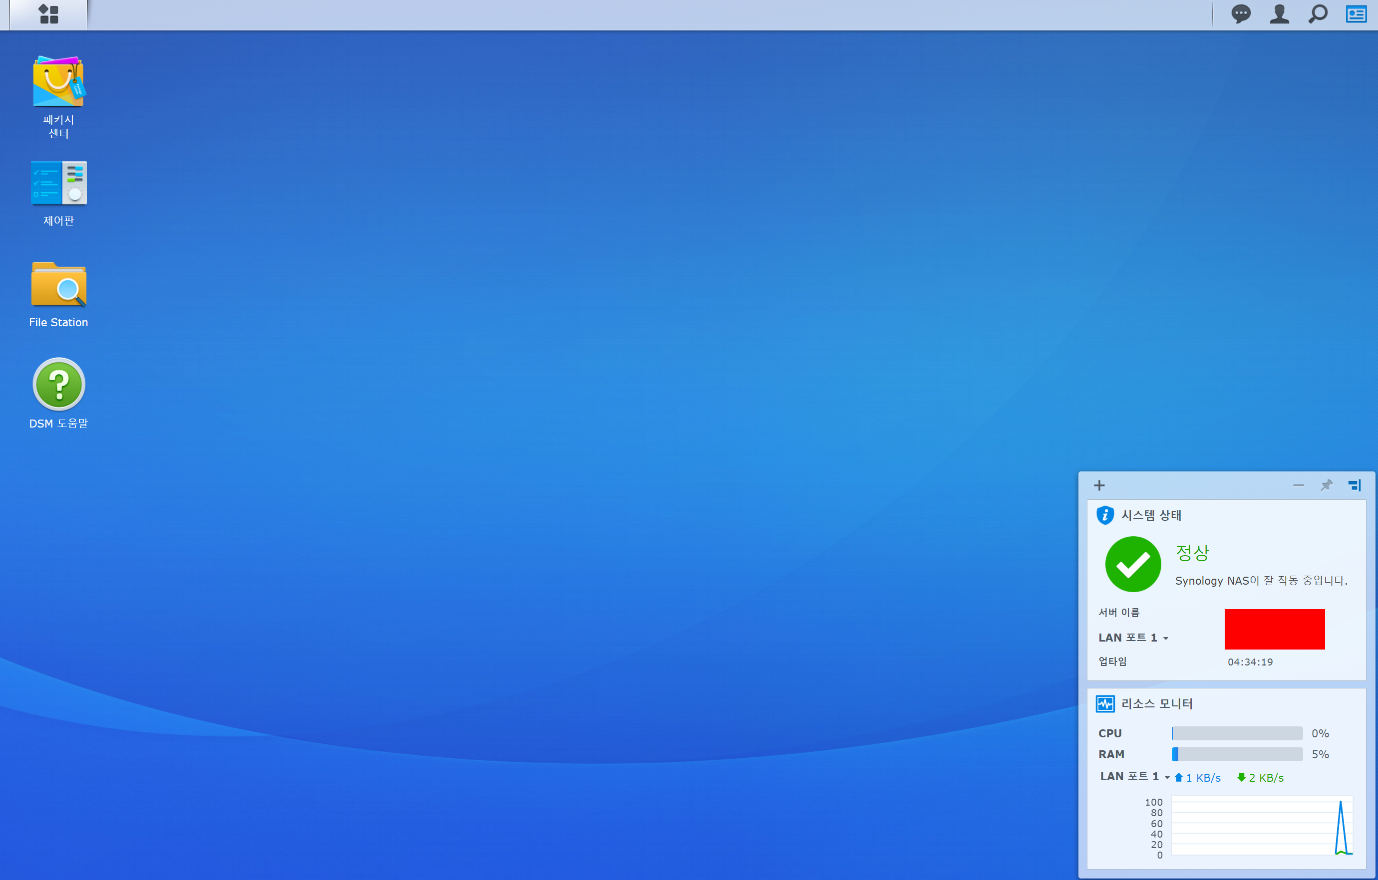Open the Main Menu grid icon
This screenshot has width=1378, height=880.
point(48,14)
